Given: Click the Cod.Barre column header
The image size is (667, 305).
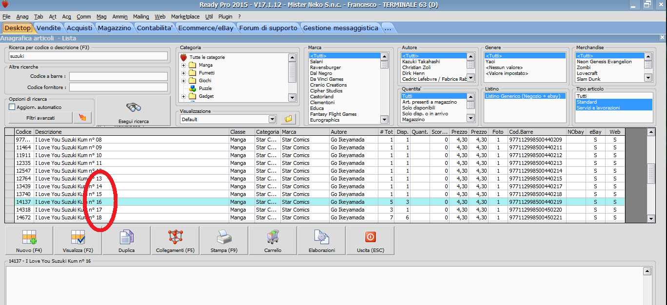Looking at the screenshot, I should pos(537,132).
